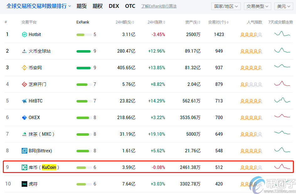
Task: Click the HitBTC logo icon
Action: coord(24,101)
